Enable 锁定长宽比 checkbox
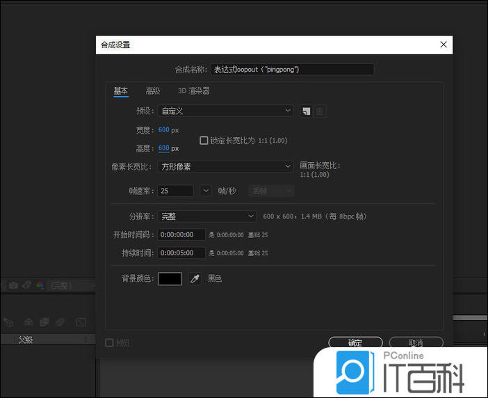 [204, 140]
